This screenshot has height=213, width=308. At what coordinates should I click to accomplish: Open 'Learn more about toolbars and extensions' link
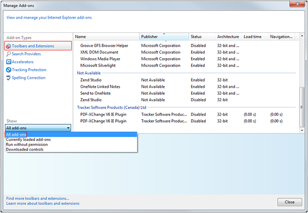click(x=43, y=204)
